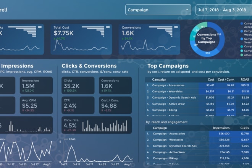Select Campaign - Dynamic Search Ads in cost table
Screen dimensions: 252x168
pyautogui.click(x=174, y=97)
